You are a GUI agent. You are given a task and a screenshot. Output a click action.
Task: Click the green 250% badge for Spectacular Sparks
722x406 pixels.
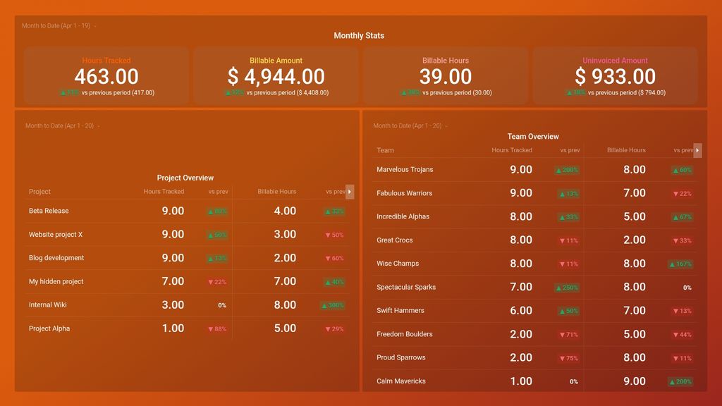coord(568,287)
